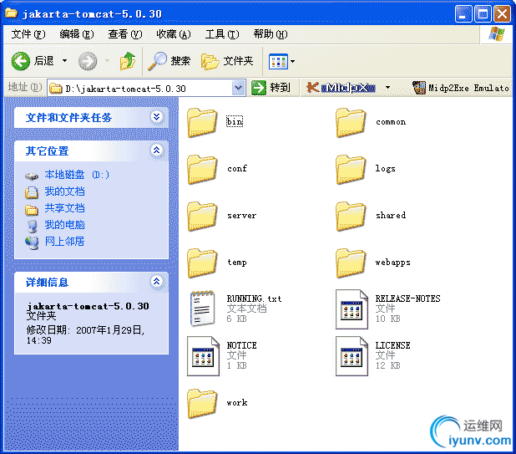Open the Back history dropdown arrow
Screen dimensions: 516x454
[64, 61]
